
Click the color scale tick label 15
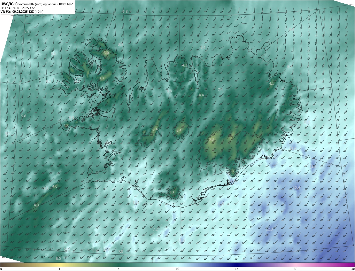point(237,269)
